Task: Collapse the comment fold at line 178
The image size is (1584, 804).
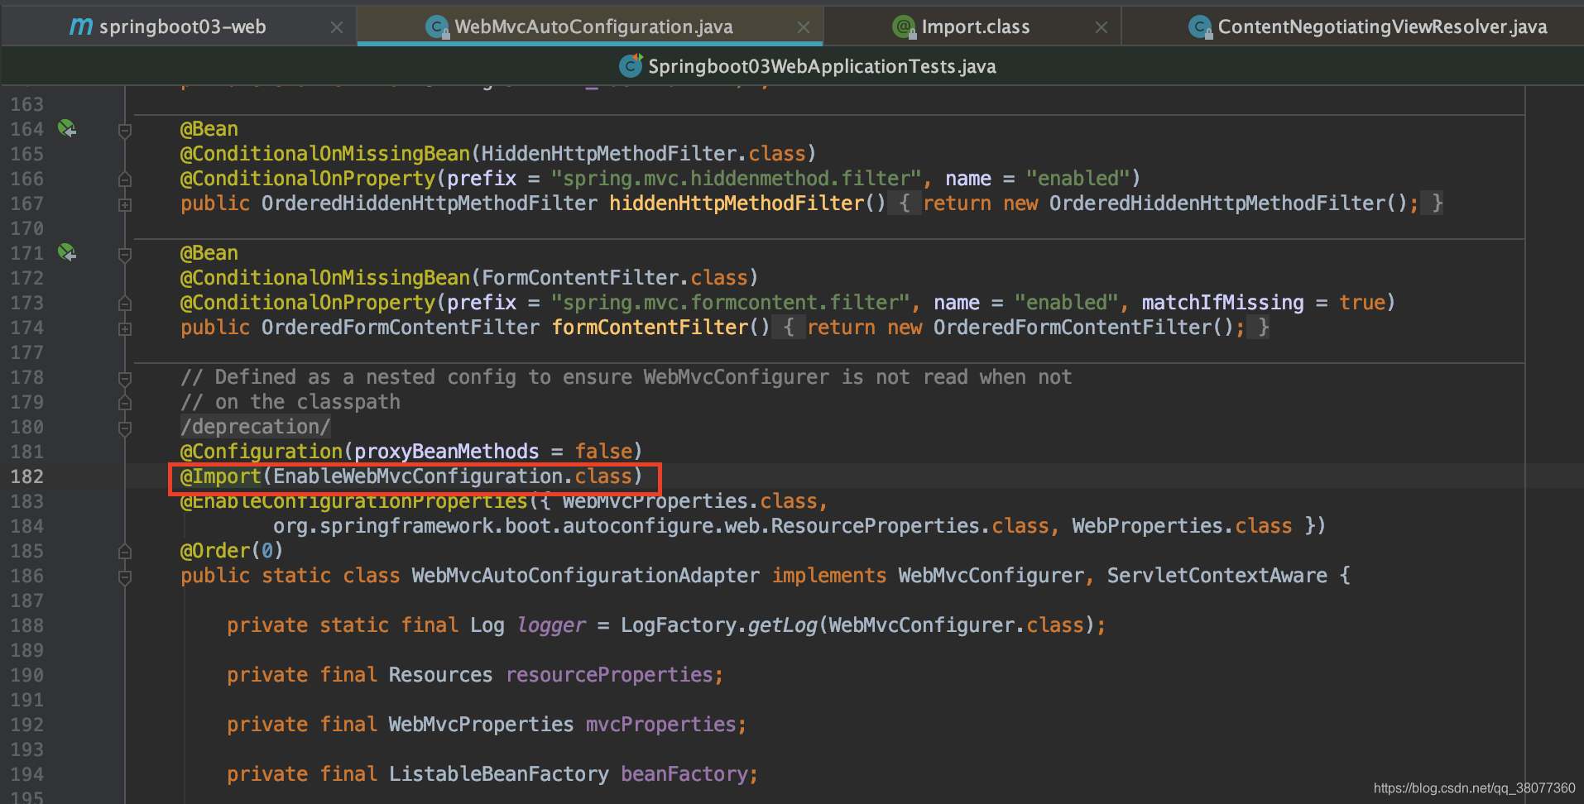Action: 125,379
